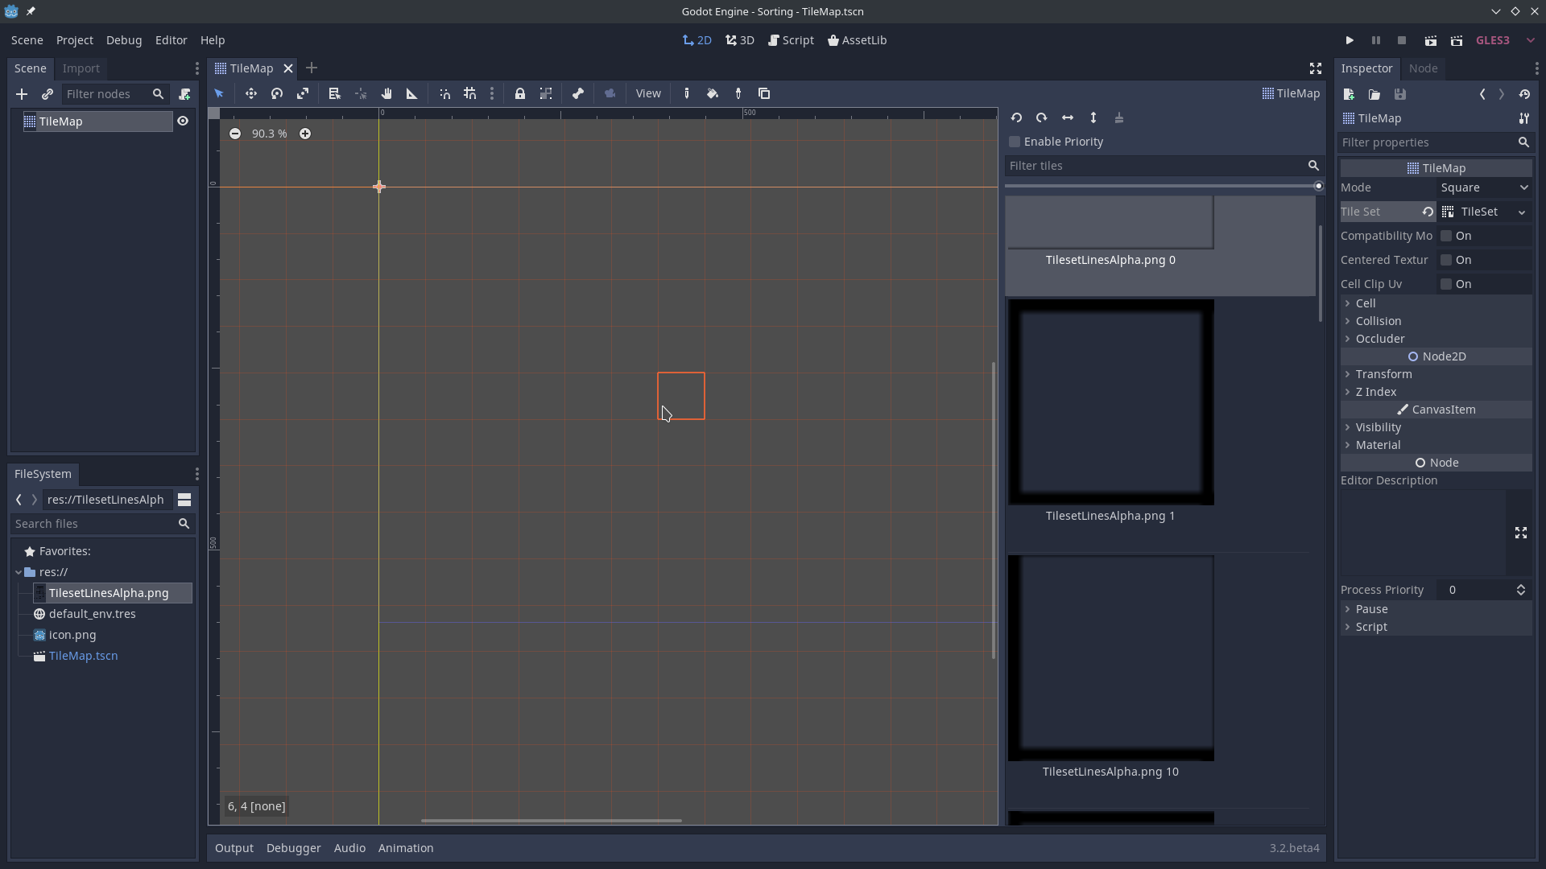The image size is (1546, 869).
Task: Expand the Material section
Action: (x=1436, y=445)
